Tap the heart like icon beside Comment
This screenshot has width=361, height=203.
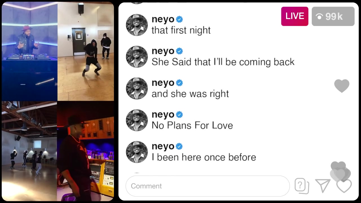coord(344,186)
